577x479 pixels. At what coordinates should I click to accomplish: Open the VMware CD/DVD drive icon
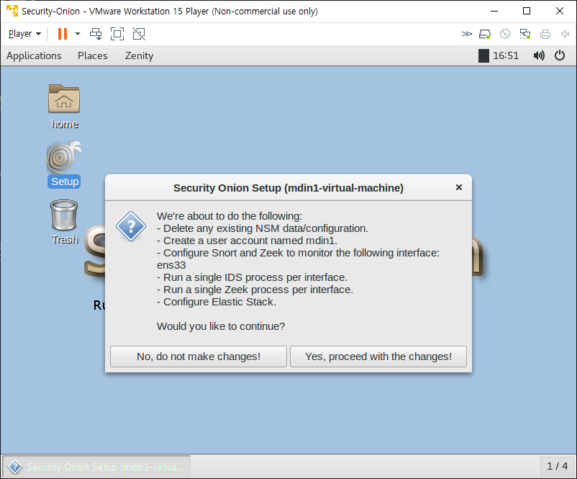[505, 34]
